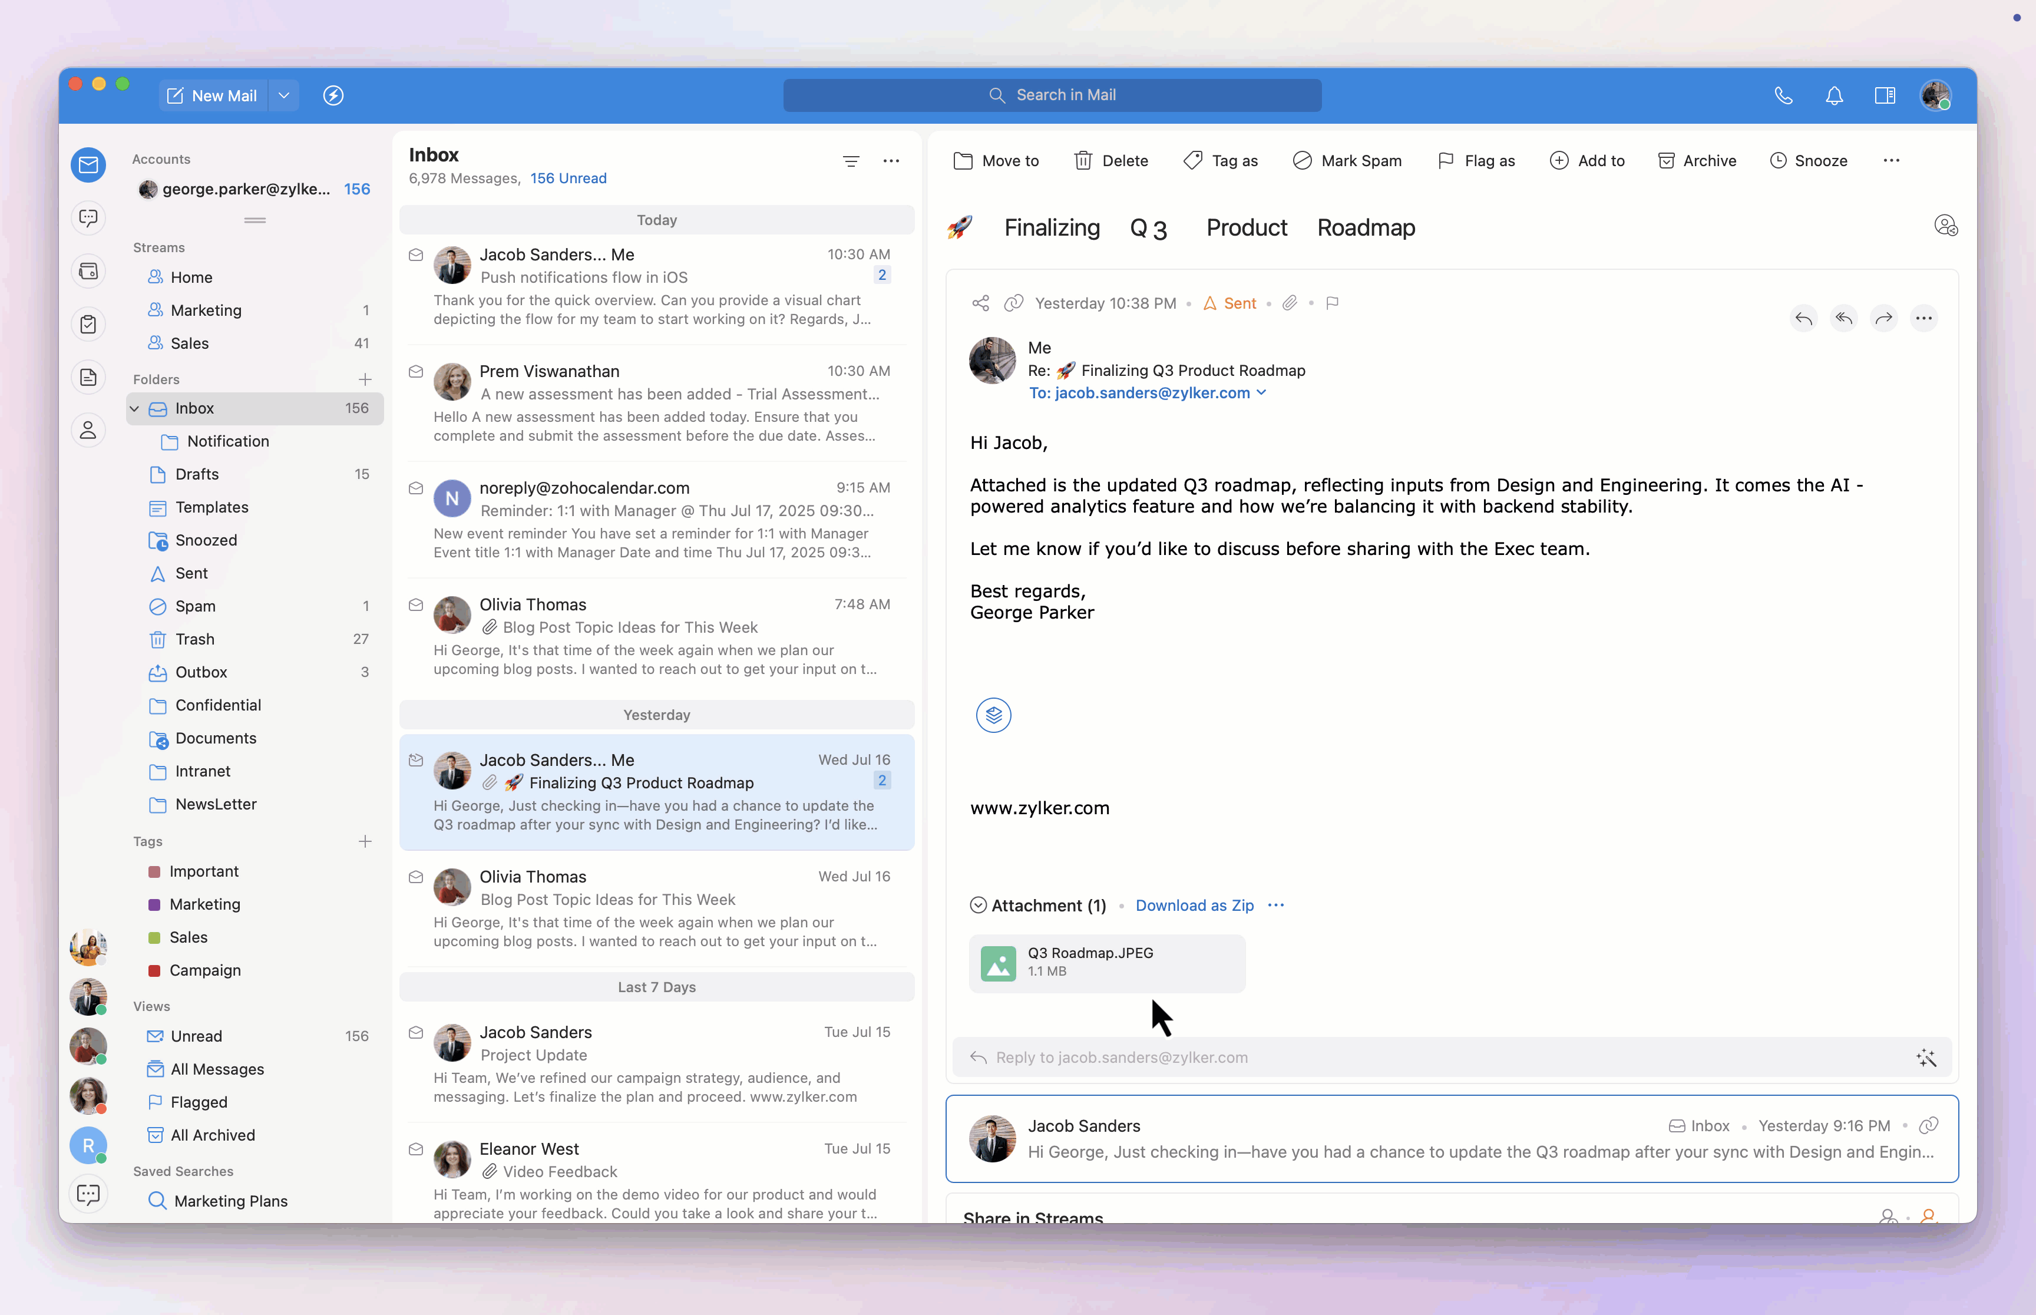Open the notifications bell

pos(1834,95)
